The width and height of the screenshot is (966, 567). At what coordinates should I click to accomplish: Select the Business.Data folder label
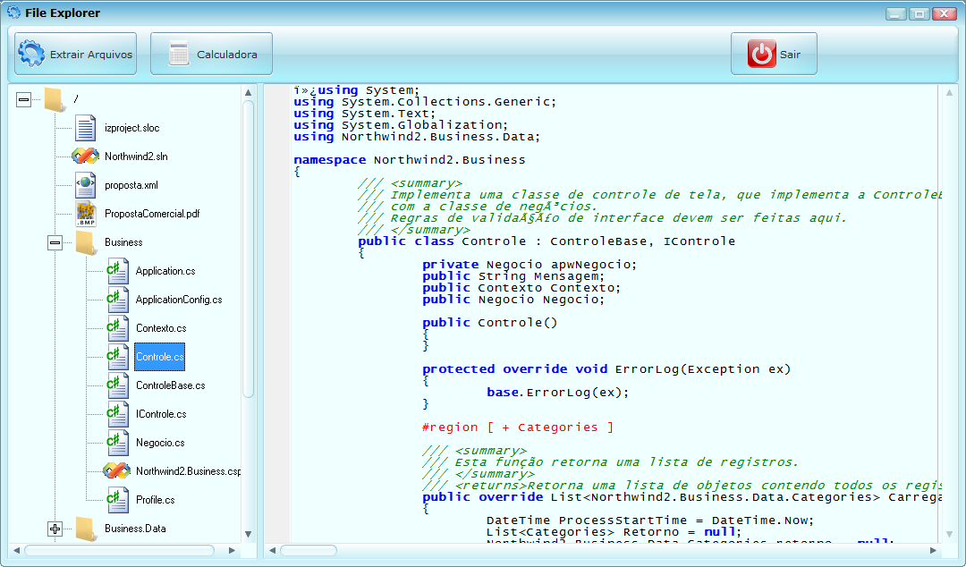point(135,529)
